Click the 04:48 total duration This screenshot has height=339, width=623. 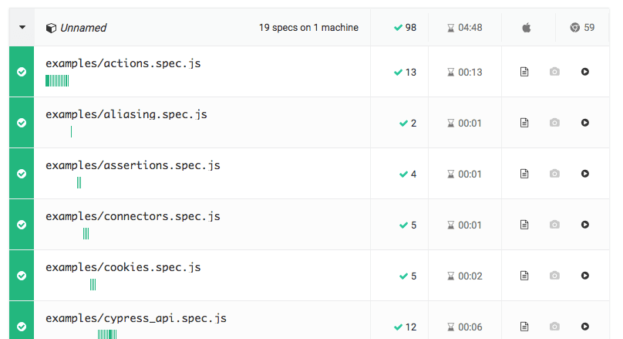(470, 28)
